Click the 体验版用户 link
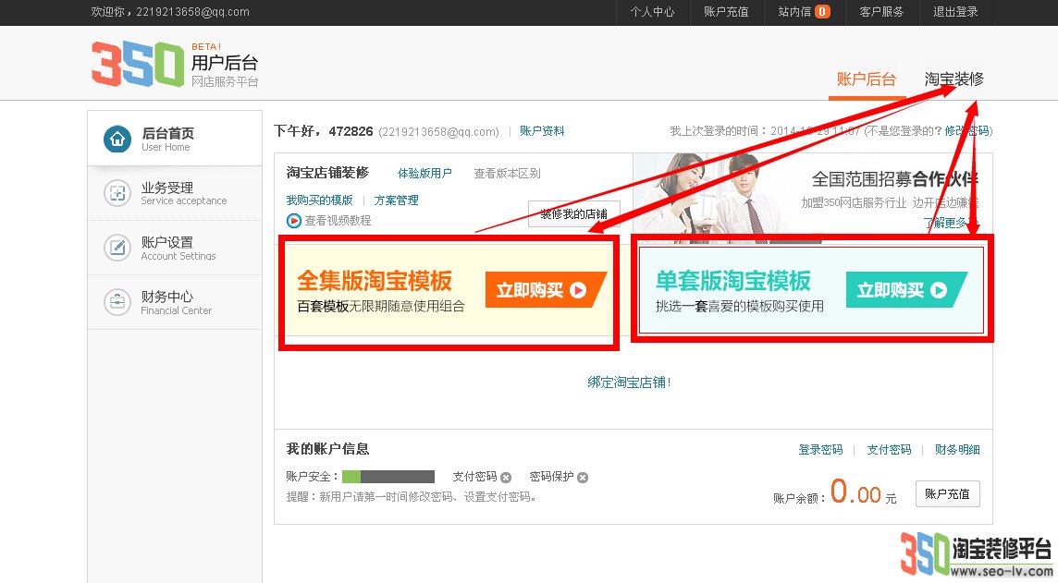Viewport: 1058px width, 583px height. tap(424, 173)
